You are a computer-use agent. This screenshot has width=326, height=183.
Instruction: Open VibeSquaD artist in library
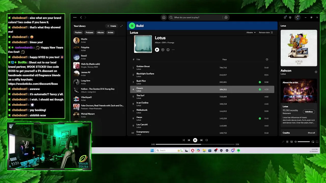tap(98, 99)
